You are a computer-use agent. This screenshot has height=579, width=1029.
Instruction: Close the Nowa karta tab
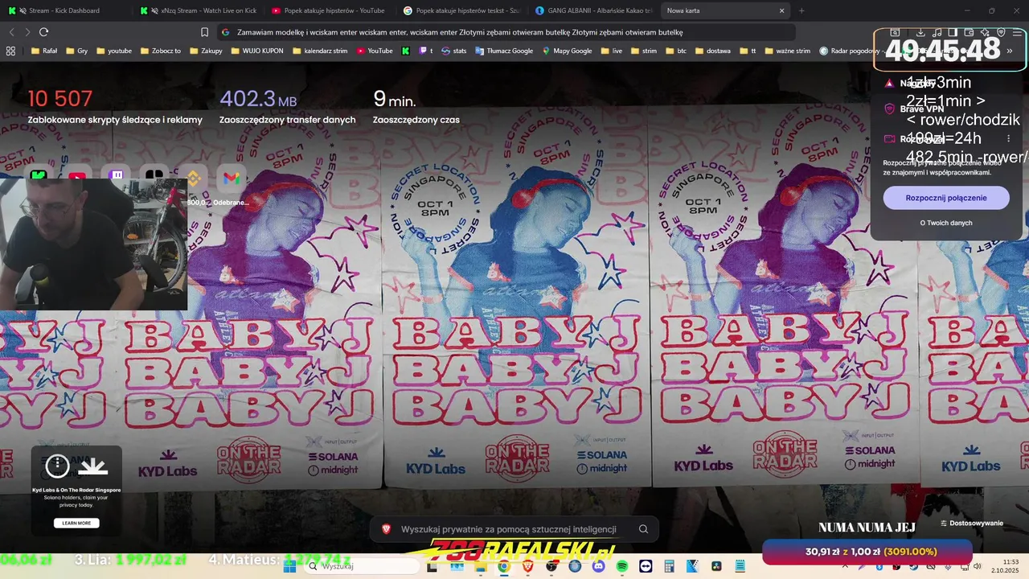[x=781, y=10]
